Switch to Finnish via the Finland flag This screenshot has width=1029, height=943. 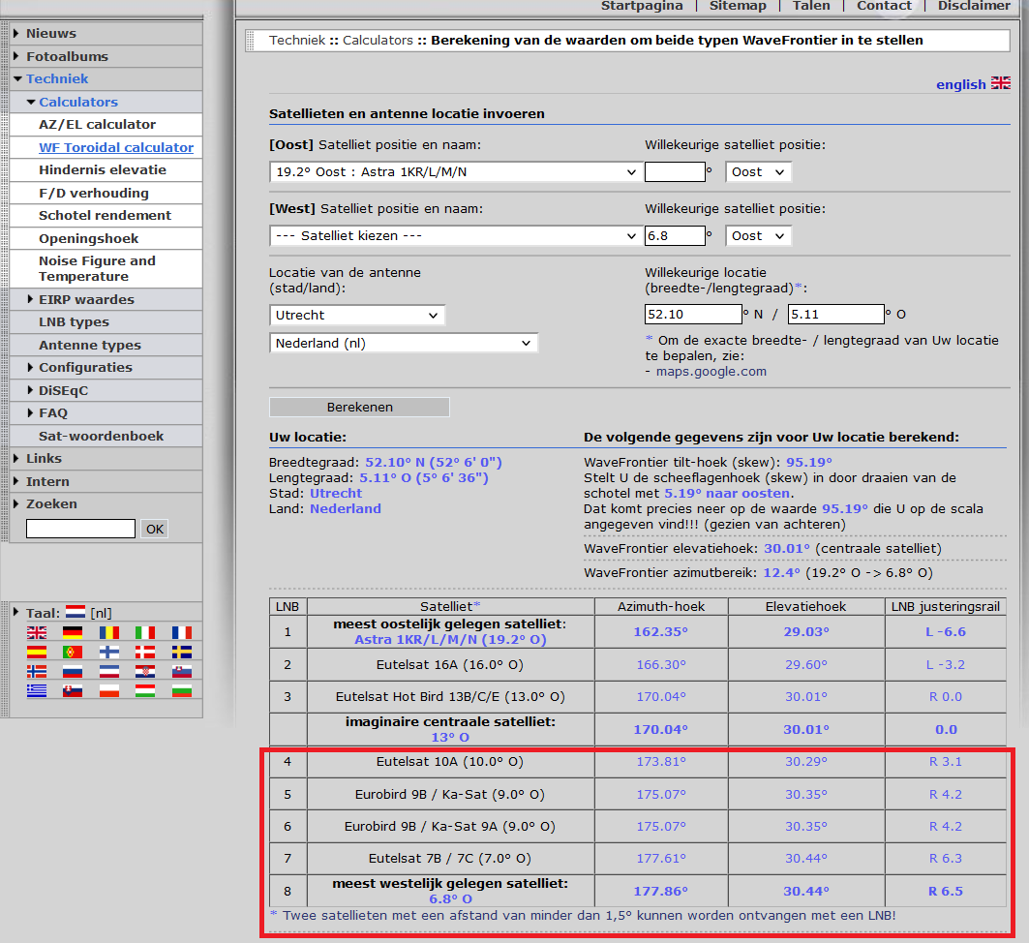click(108, 652)
